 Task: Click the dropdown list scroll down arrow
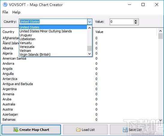(x=90, y=54)
